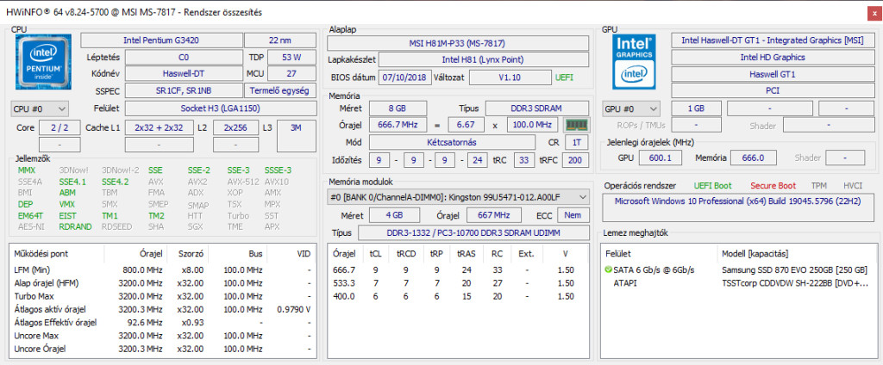Viewport: 883px width, 365px height.
Task: Close the HWiNFO summary window
Action: 873,12
